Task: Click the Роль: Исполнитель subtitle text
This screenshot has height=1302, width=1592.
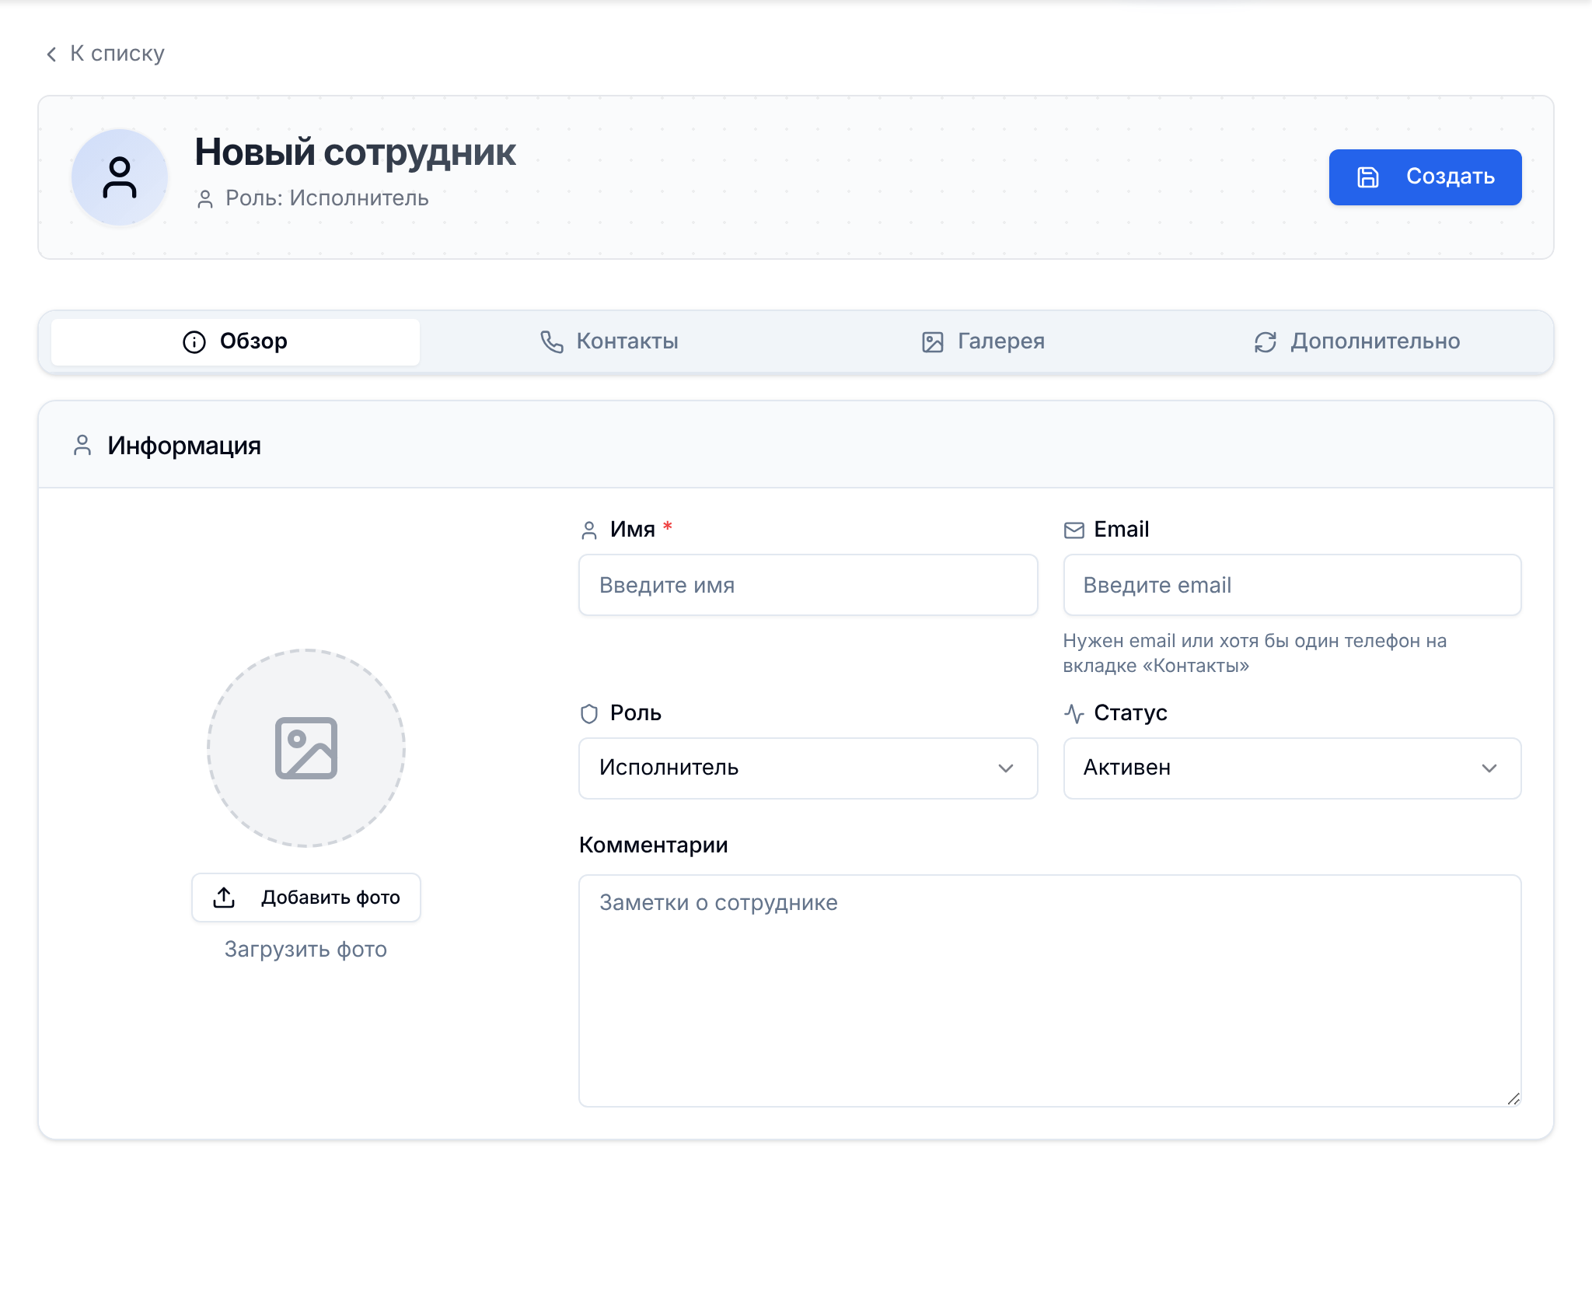Action: coord(327,198)
